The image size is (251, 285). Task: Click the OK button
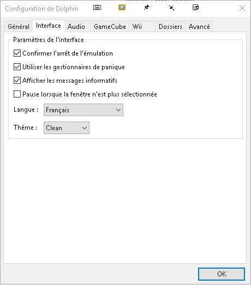pos(222,274)
